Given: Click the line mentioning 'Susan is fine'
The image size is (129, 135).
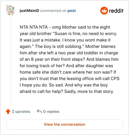Looking at the screenshot, I should 68,33.
